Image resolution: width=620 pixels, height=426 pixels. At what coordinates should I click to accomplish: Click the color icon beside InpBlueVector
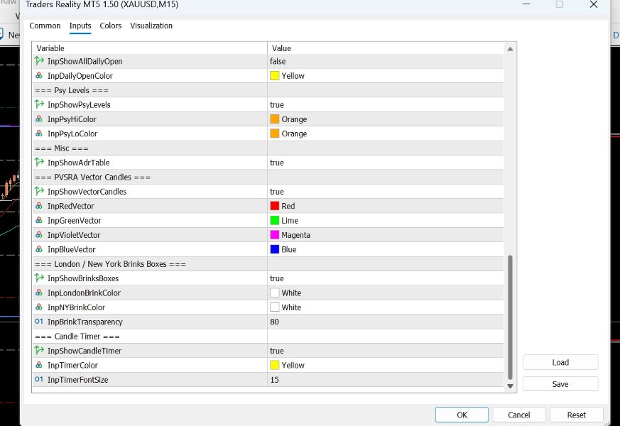pos(39,249)
